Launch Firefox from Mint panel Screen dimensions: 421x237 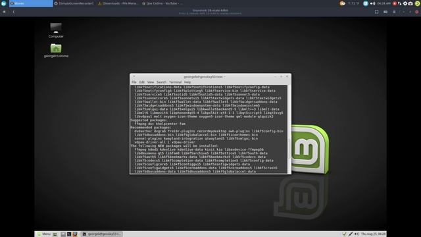[x=75, y=234]
